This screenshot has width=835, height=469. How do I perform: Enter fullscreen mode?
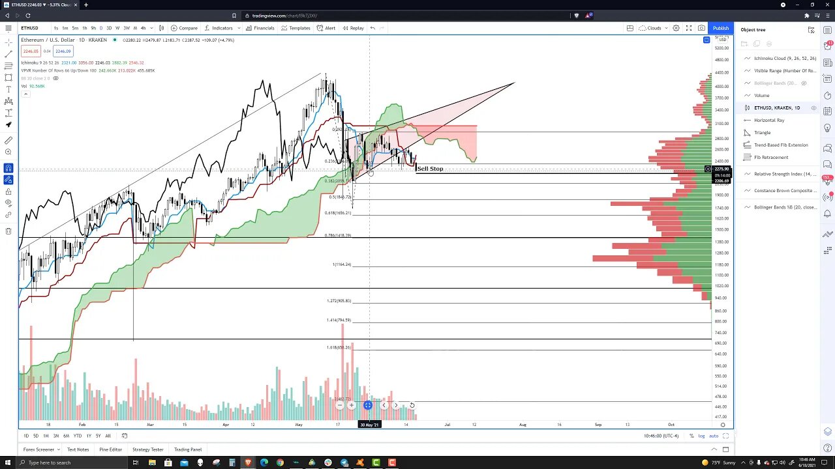(x=688, y=28)
